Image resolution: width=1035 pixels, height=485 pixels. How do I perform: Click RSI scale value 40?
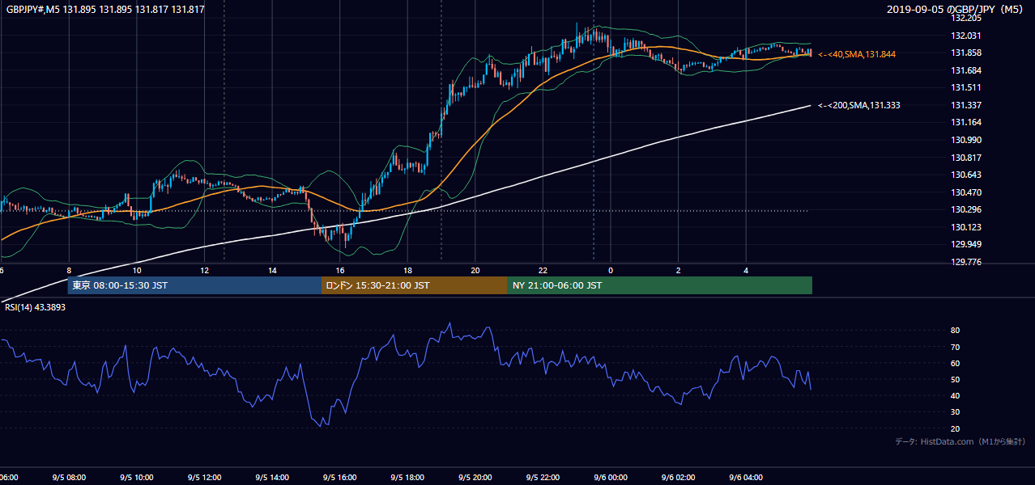pyautogui.click(x=956, y=396)
